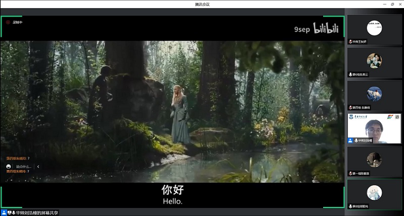Click the blue host person icon on camera tile
Viewport: 404px width, 216px height.
(350, 140)
